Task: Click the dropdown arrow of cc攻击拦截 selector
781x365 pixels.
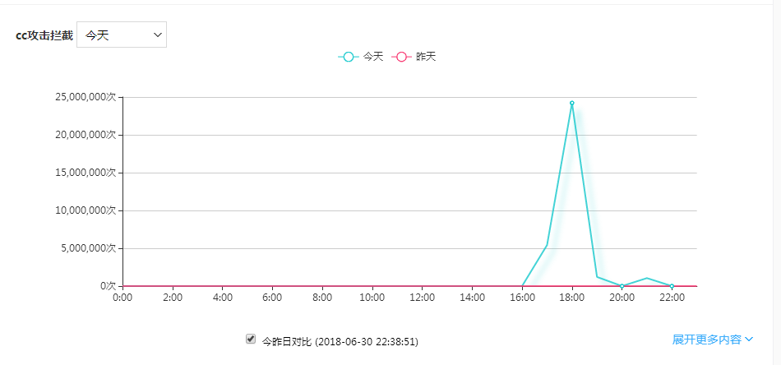Action: [x=157, y=35]
